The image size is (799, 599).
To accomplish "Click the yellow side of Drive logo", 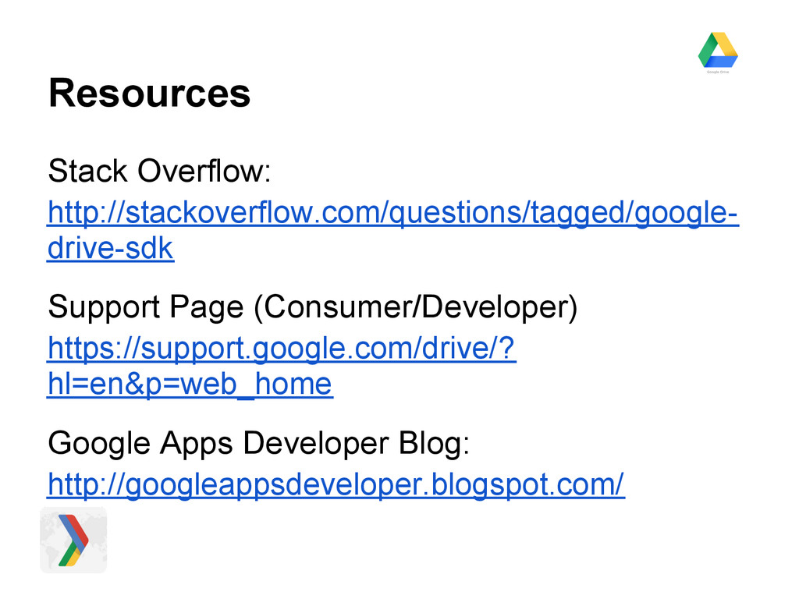I will point(726,45).
